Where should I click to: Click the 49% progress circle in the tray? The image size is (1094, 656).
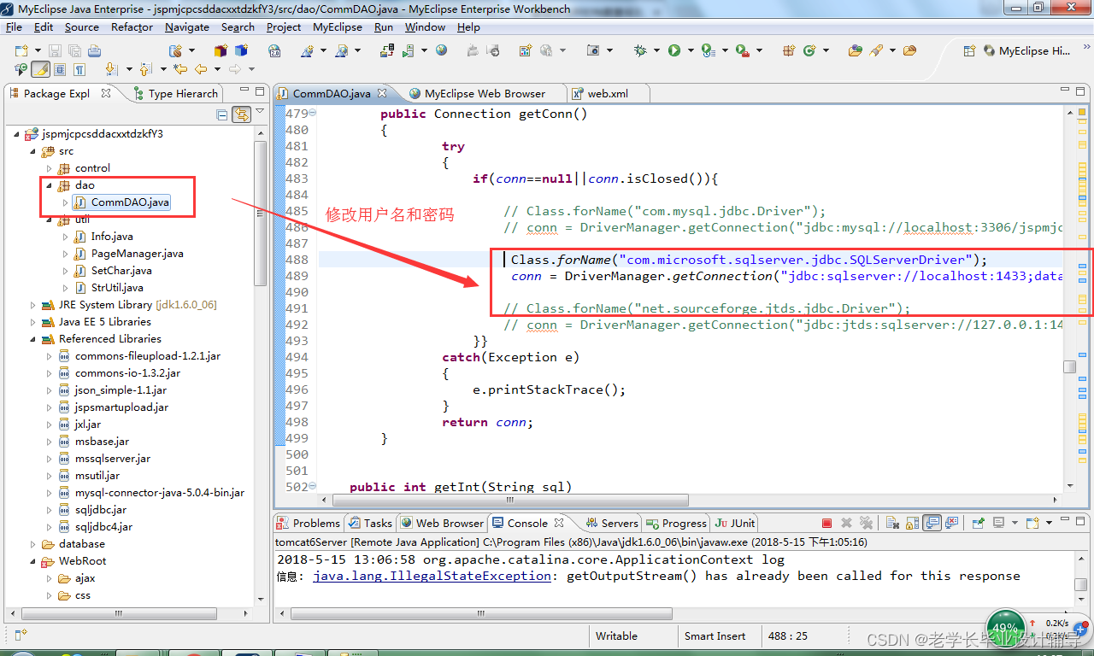(1005, 626)
